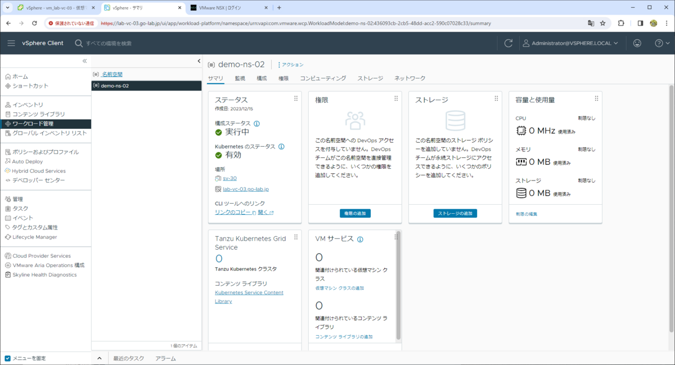This screenshot has height=365, width=675.
Task: Click info icon beside Kubernetes のステータス
Action: click(x=281, y=146)
